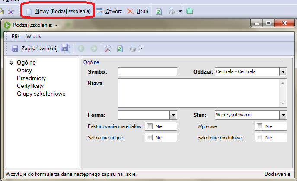This screenshot has width=297, height=181.
Task: Click the refresh icon in the dialog toolbar
Action: pos(120,49)
